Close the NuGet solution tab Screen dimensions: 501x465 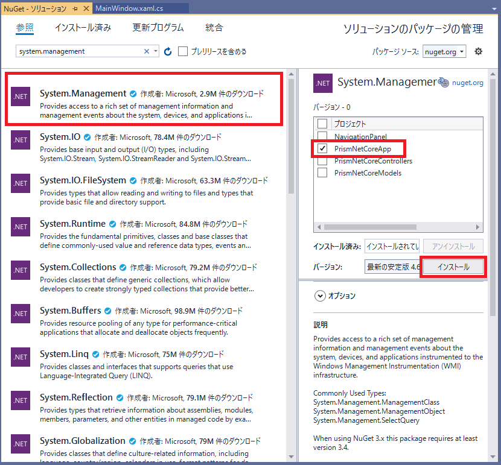86,8
